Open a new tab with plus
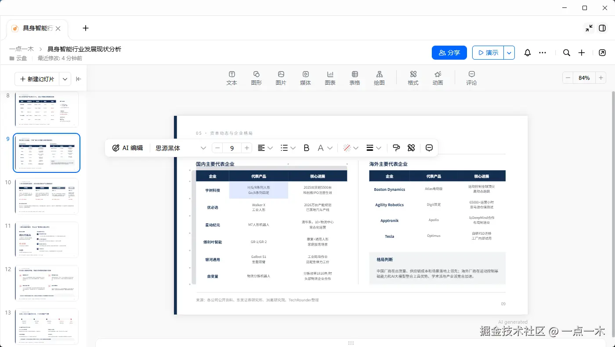Image resolution: width=615 pixels, height=347 pixels. pos(86,28)
